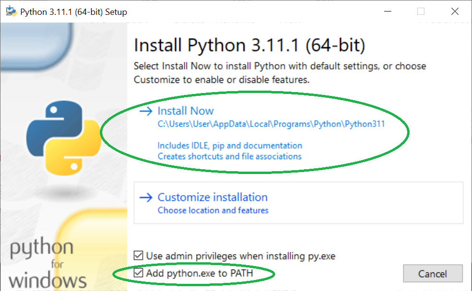Close the setup window with the X
472x291 pixels.
pos(455,12)
